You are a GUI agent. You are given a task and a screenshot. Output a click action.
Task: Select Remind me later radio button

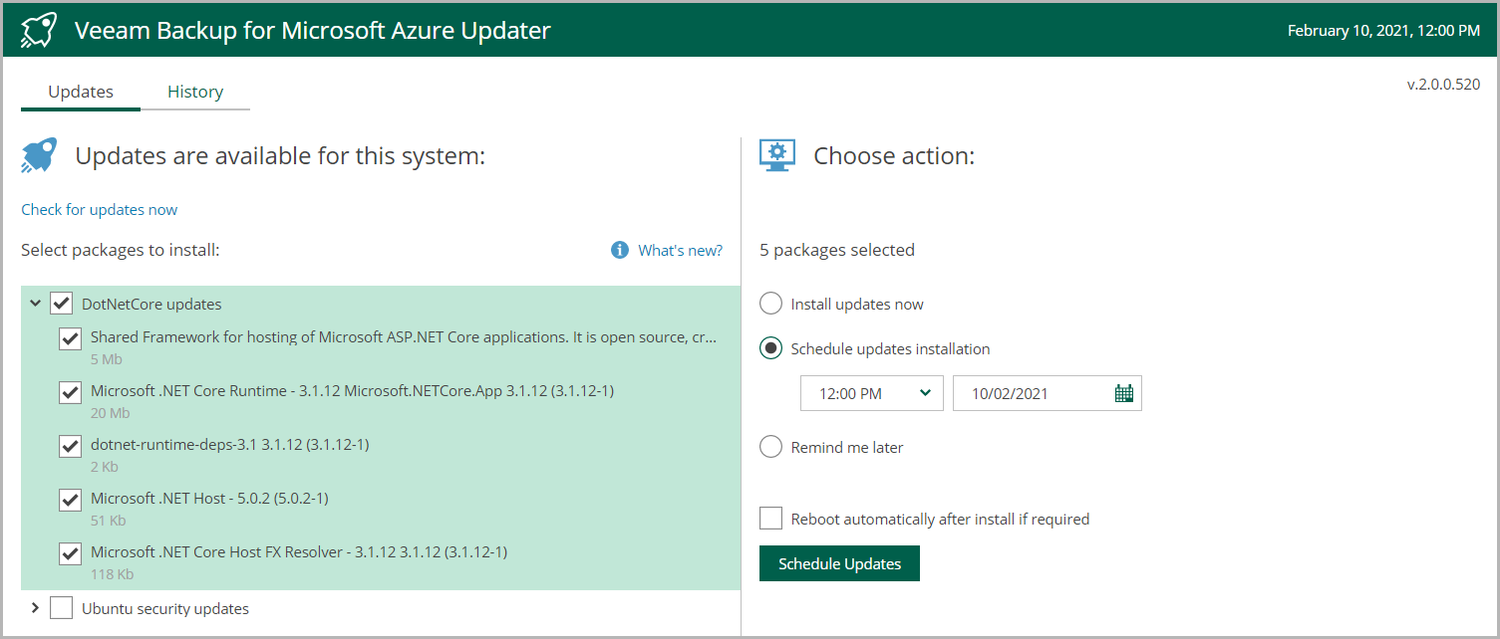pos(770,447)
